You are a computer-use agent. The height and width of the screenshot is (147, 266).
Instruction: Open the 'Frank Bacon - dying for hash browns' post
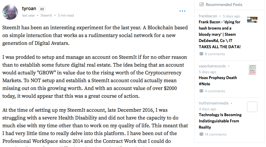(220, 34)
